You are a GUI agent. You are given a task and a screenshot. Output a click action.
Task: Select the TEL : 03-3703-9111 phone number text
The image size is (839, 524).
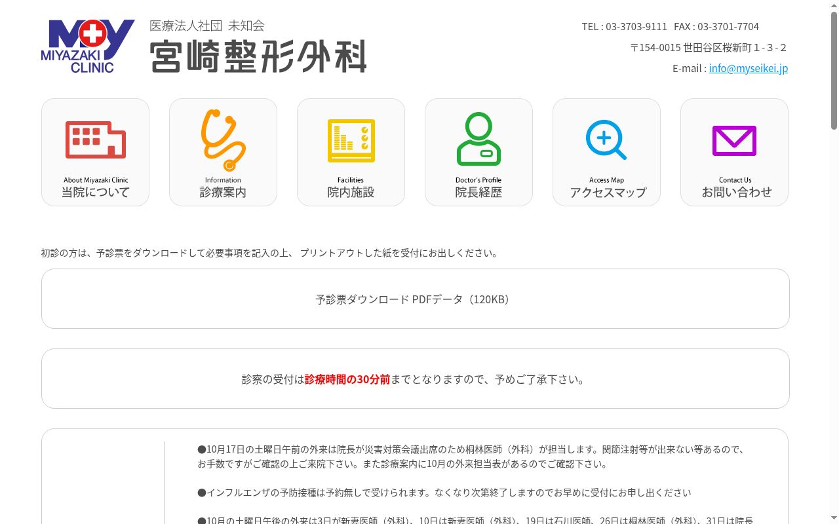click(x=624, y=26)
